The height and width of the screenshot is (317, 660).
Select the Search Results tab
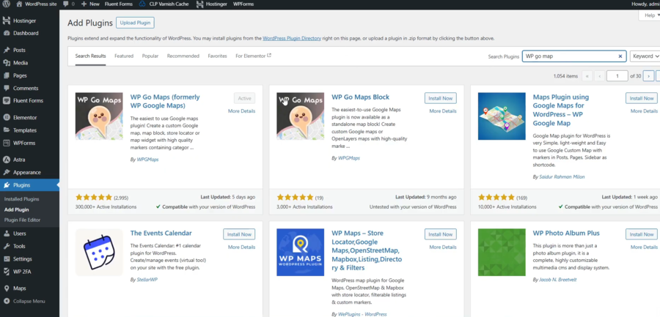point(90,56)
